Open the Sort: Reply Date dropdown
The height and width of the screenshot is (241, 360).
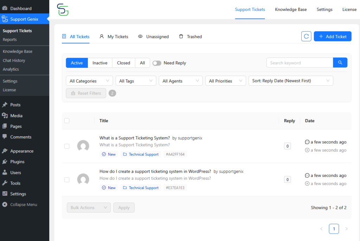(290, 81)
